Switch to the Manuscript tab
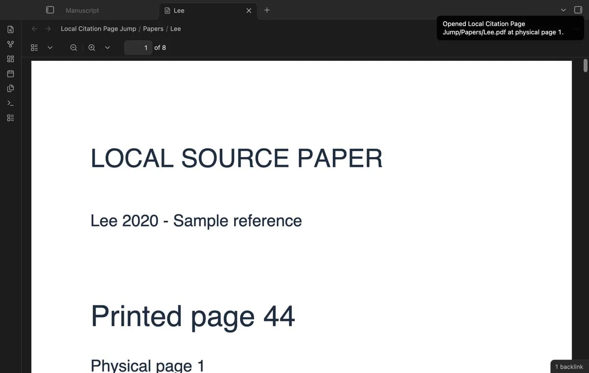 pyautogui.click(x=82, y=10)
